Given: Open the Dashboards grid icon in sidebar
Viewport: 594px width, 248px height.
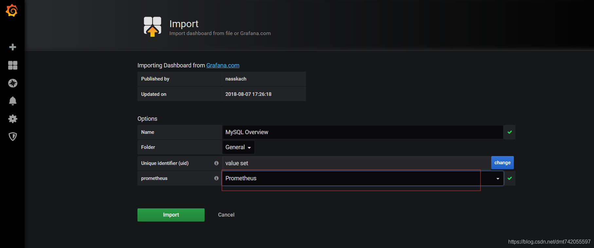Looking at the screenshot, I should [x=12, y=65].
